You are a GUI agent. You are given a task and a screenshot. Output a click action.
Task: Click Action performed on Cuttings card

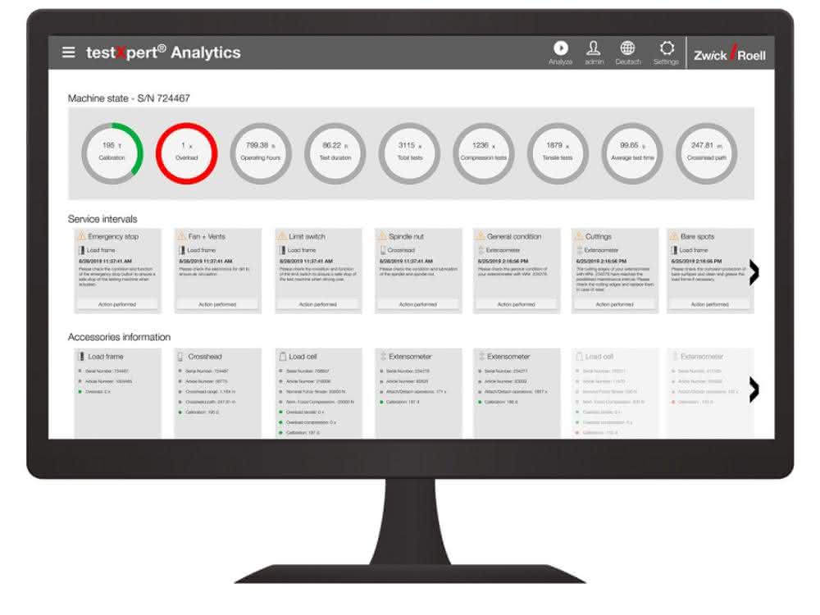tap(614, 304)
